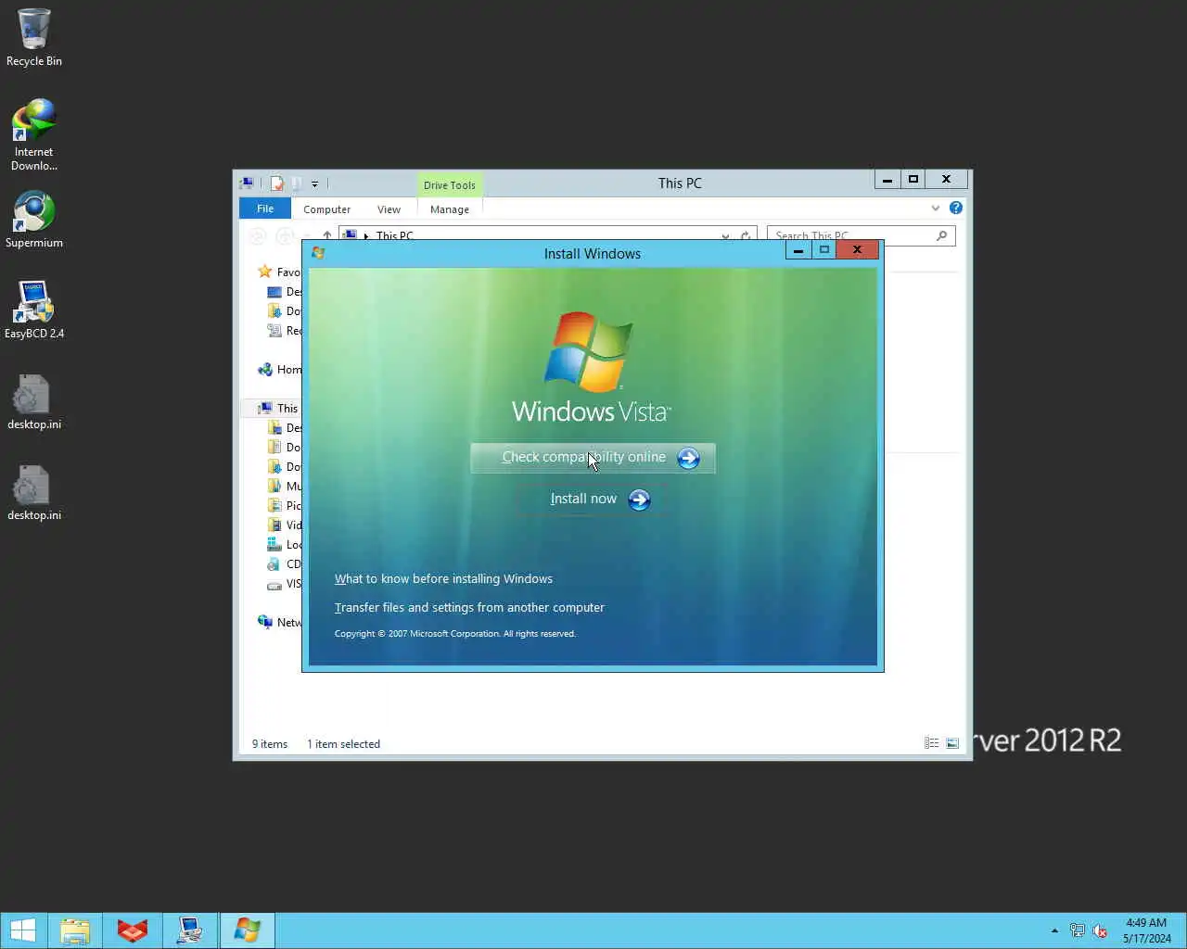Click the Check compatibility online text
This screenshot has width=1187, height=949.
click(583, 457)
